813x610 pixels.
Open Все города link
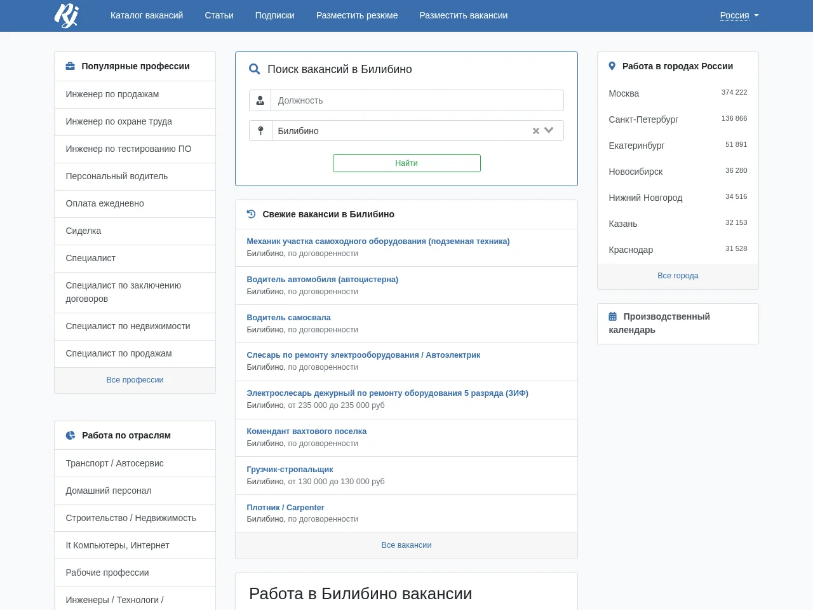678,276
